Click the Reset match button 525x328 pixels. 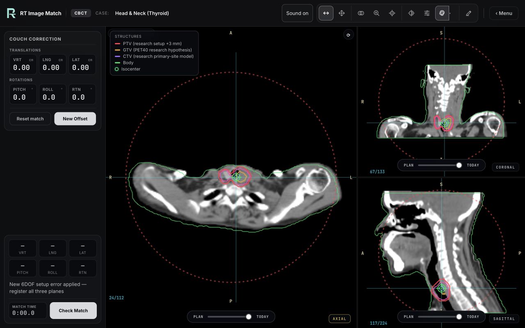[30, 119]
